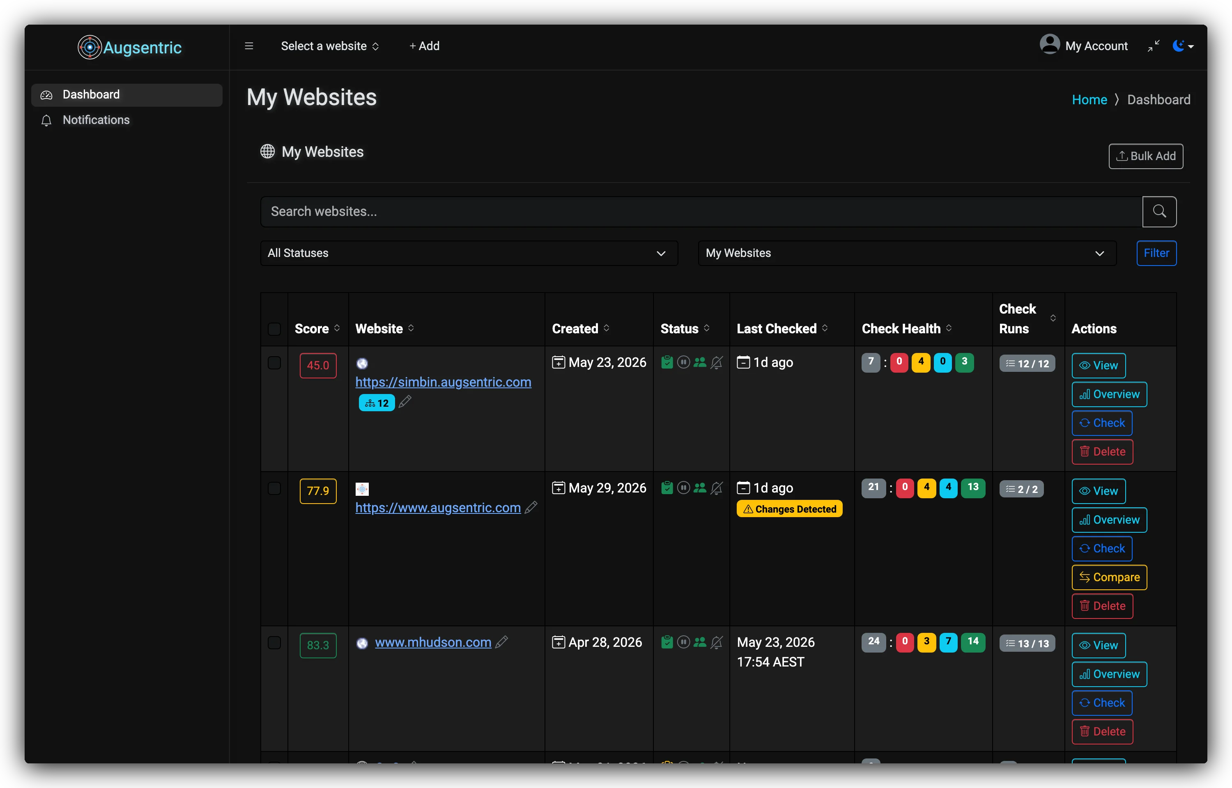Viewport: 1232px width, 788px height.
Task: Click the 2 / 2 check runs badge
Action: [x=1021, y=489]
